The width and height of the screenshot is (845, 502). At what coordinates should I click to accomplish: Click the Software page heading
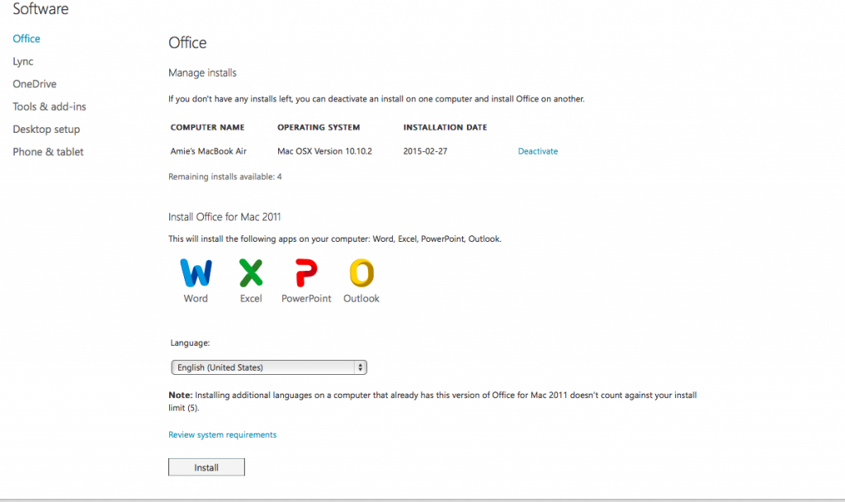(x=40, y=10)
